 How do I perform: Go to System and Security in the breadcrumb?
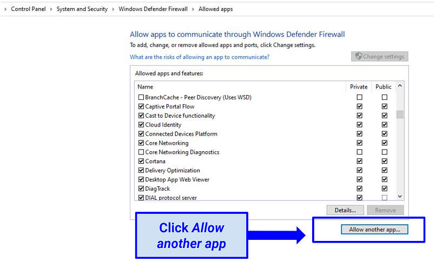(x=82, y=9)
